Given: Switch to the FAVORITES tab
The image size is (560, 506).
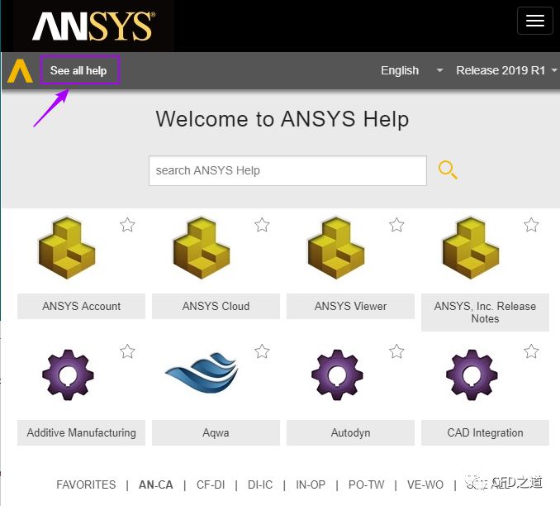Looking at the screenshot, I should (x=86, y=485).
